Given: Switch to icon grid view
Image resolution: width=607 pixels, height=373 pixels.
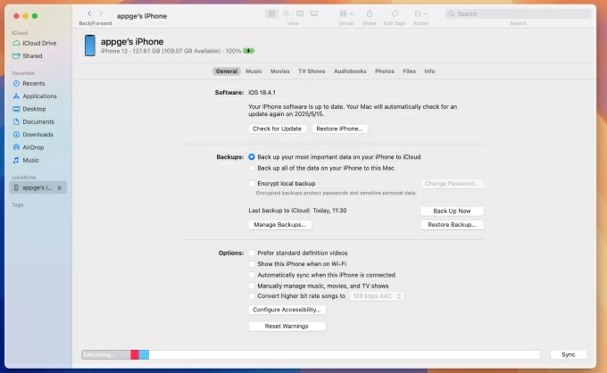Looking at the screenshot, I should pos(272,14).
